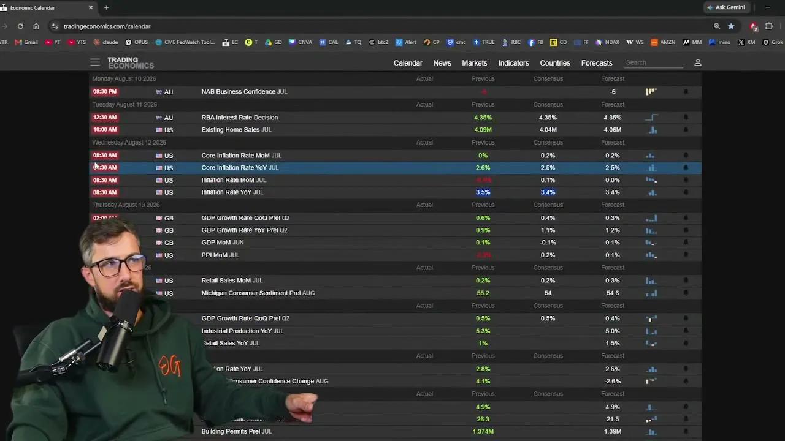
Task: Toggle alert bell for Core Inflation Rate YoY
Action: click(x=686, y=168)
